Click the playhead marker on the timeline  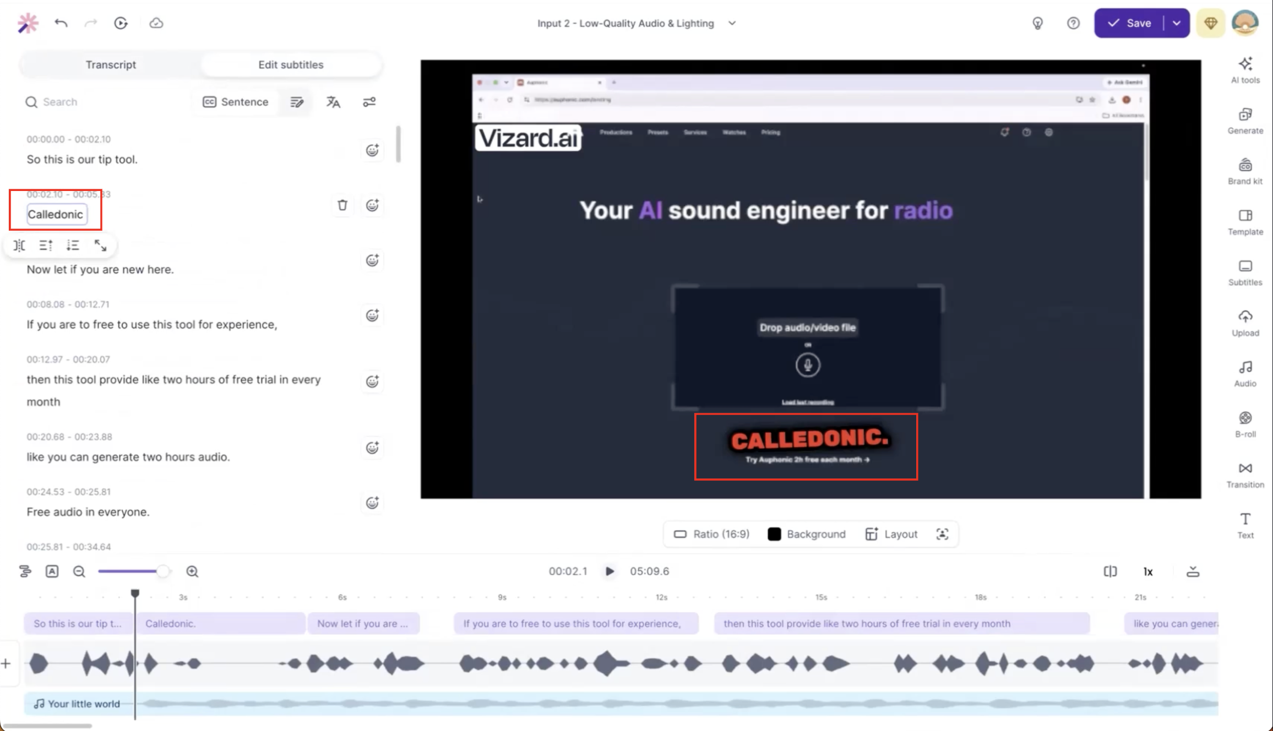(135, 593)
